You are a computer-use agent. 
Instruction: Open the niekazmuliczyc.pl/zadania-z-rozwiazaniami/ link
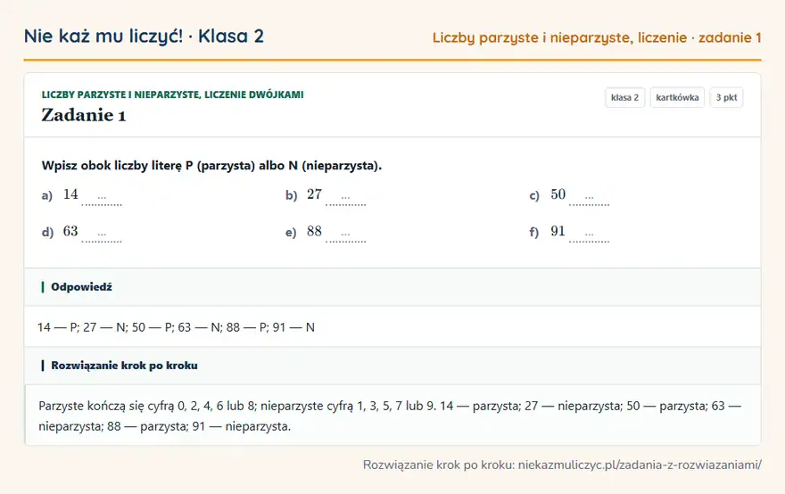(x=640, y=465)
